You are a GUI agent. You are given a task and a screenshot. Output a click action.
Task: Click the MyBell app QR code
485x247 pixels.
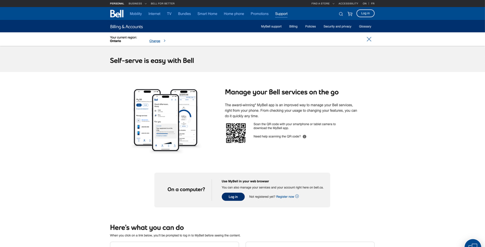(x=236, y=133)
